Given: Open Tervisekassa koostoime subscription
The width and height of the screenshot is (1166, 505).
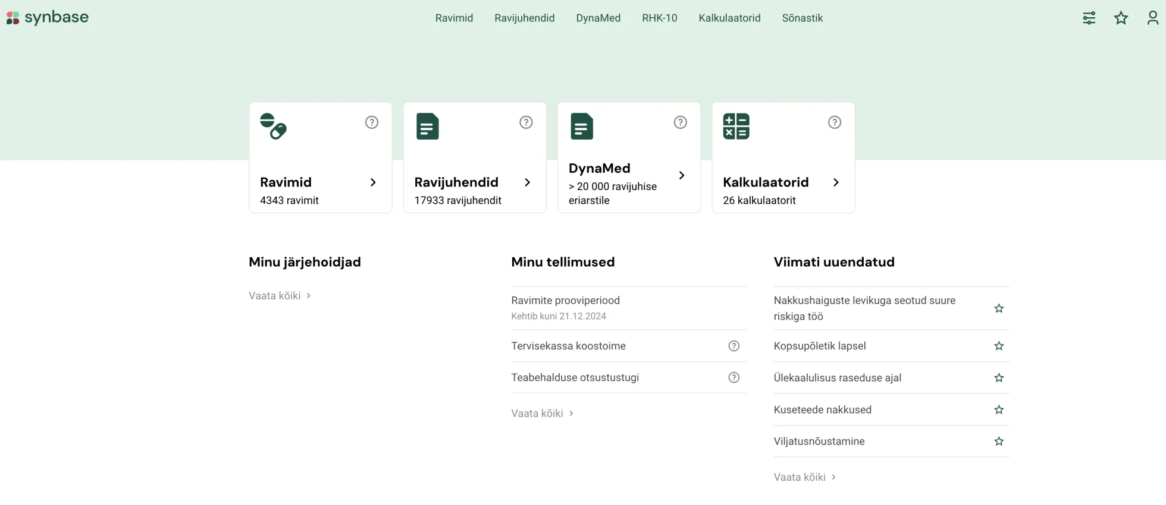Looking at the screenshot, I should point(568,346).
